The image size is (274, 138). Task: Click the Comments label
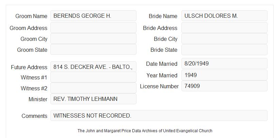click(x=34, y=116)
